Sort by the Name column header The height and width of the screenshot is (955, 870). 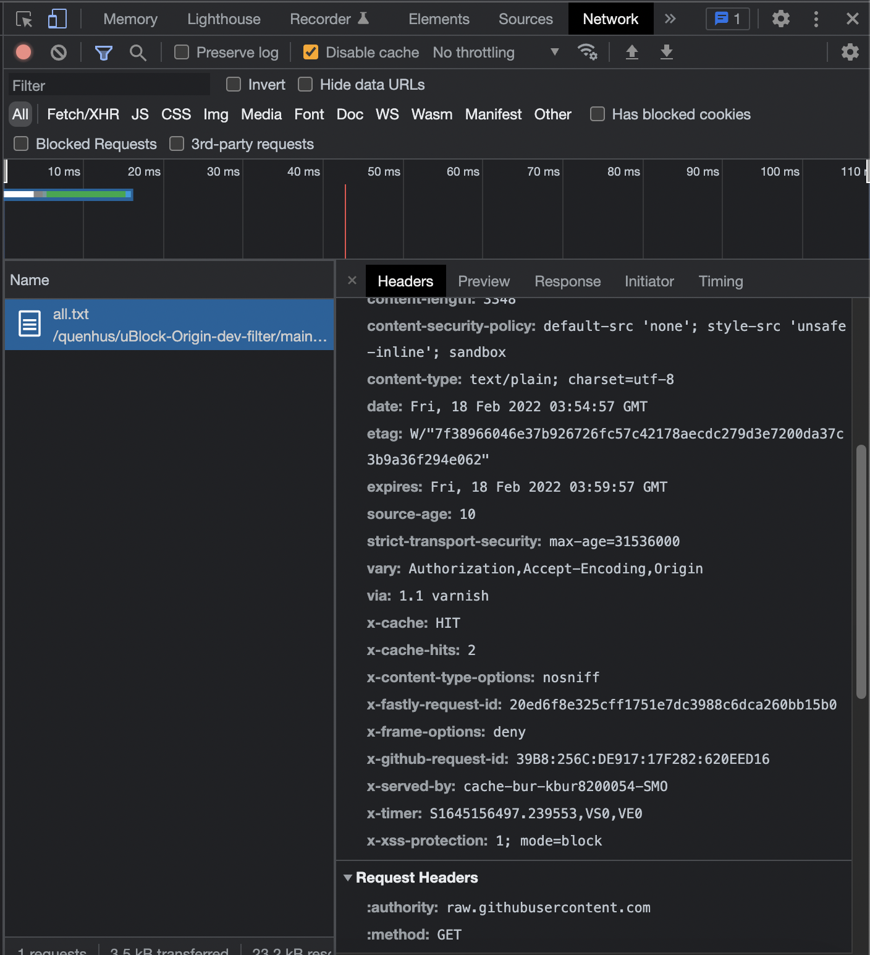point(169,280)
